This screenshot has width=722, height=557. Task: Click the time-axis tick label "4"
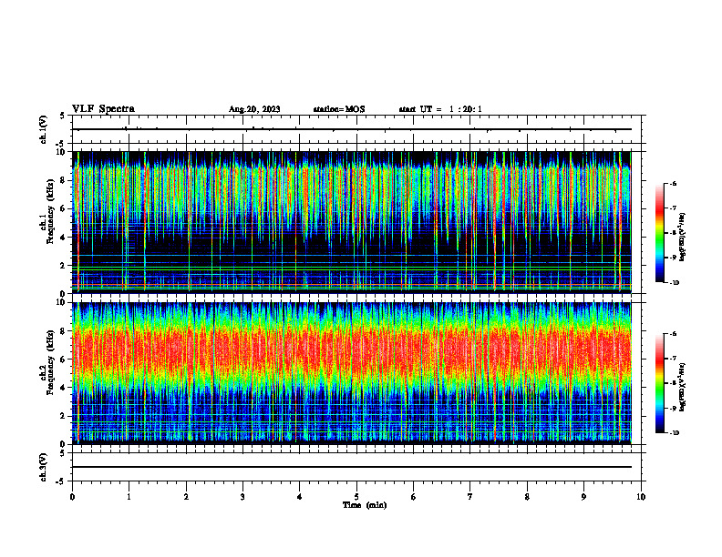click(300, 497)
